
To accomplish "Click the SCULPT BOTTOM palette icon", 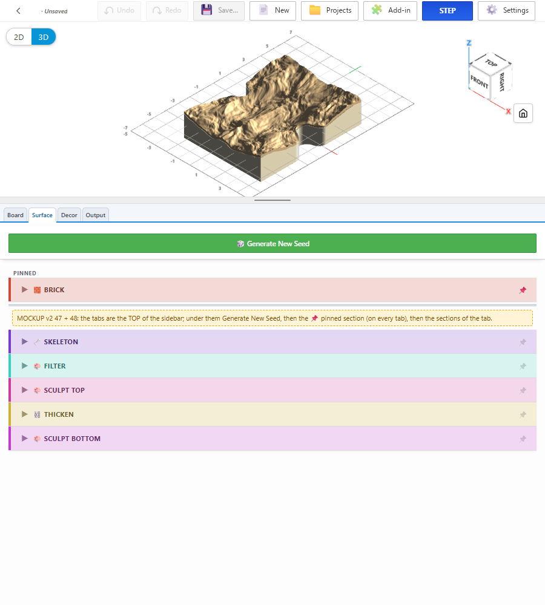I will tap(37, 439).
